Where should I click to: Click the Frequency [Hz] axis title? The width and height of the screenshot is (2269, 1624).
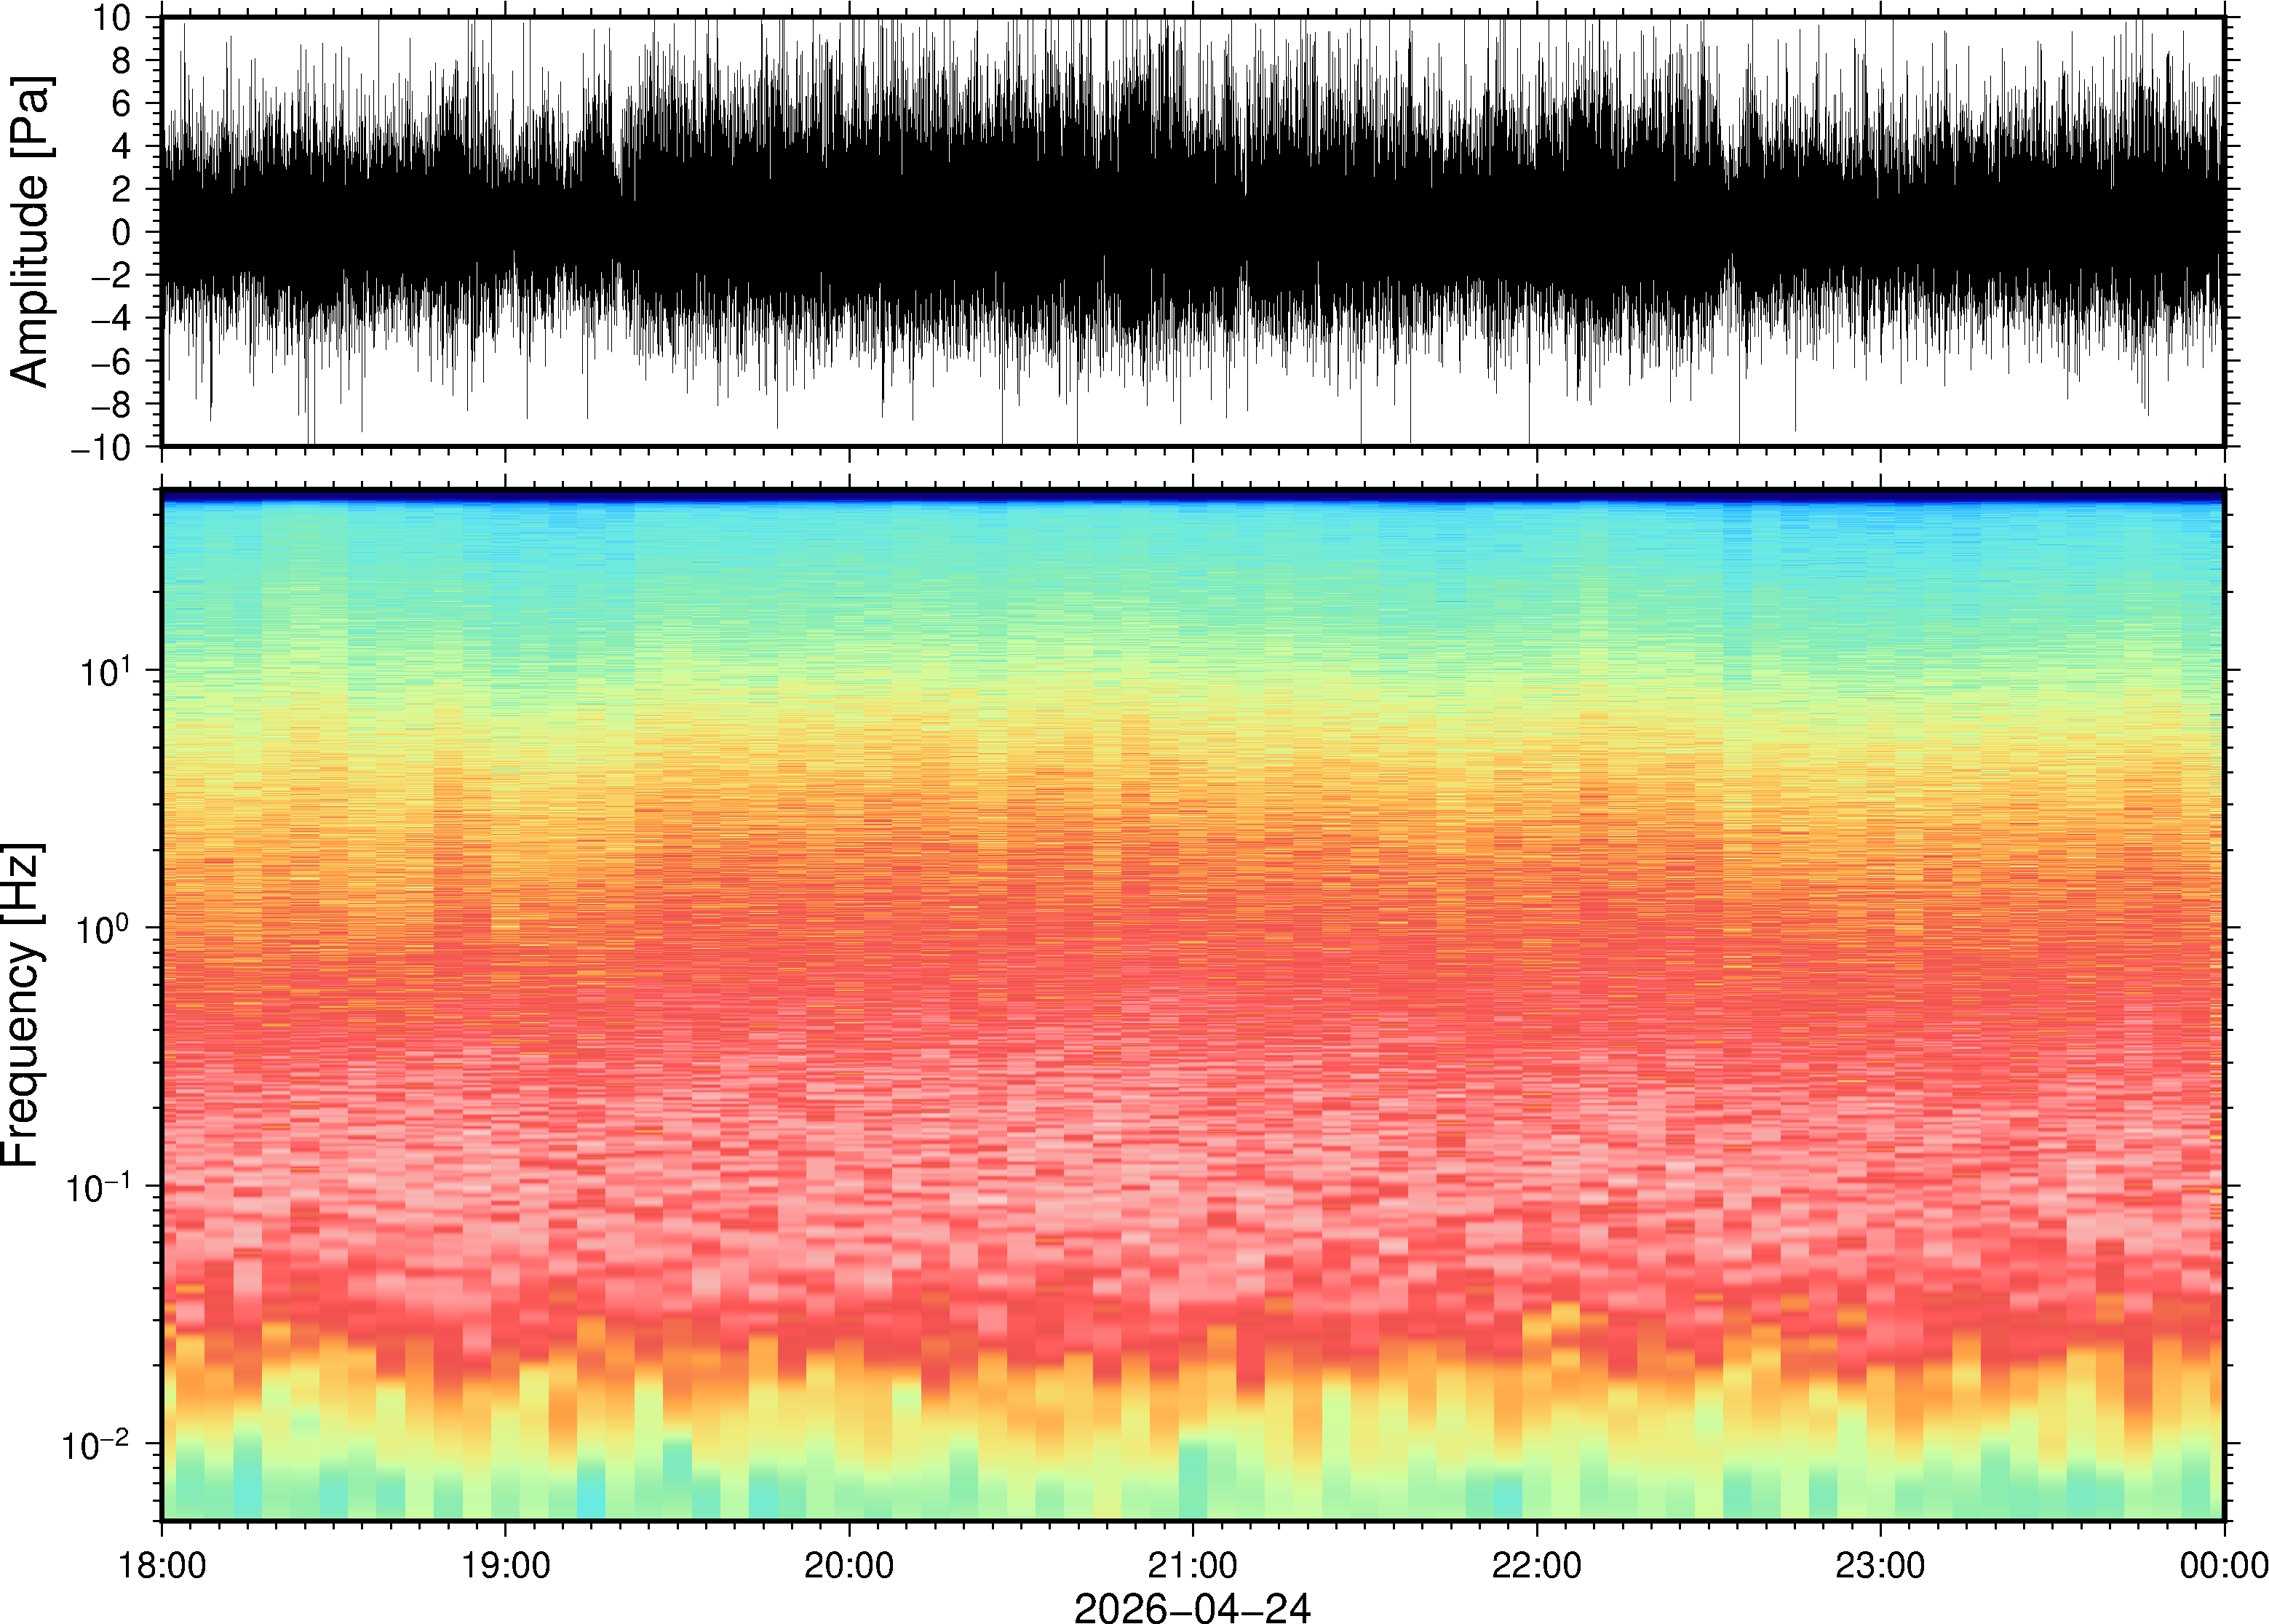pos(22,1005)
